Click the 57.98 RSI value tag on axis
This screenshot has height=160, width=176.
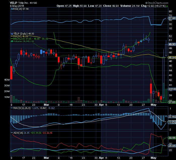click(x=172, y=18)
